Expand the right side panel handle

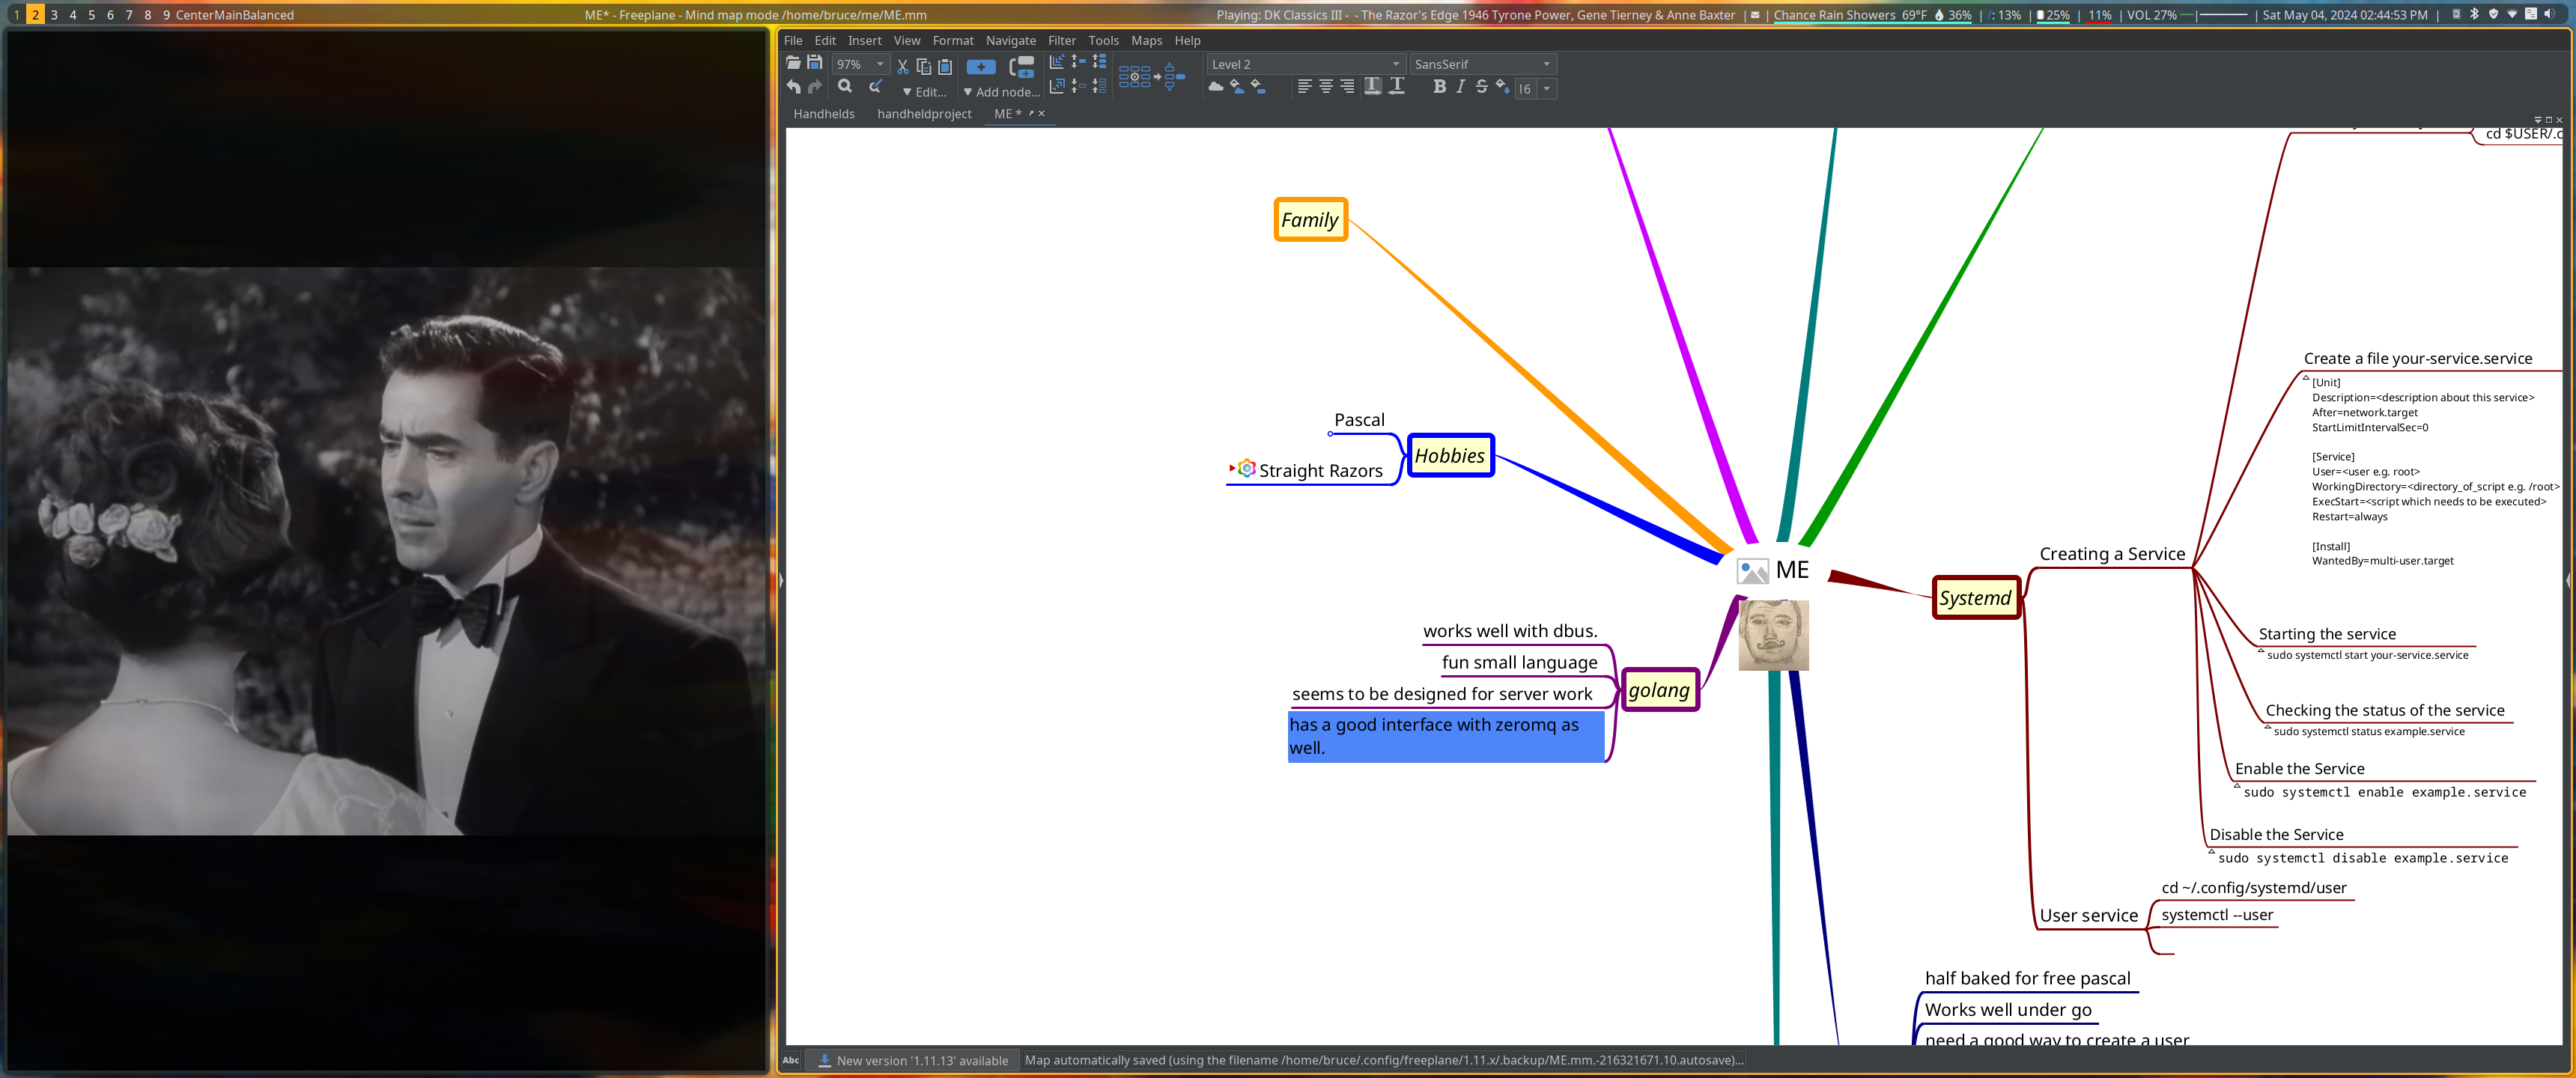(x=2568, y=580)
